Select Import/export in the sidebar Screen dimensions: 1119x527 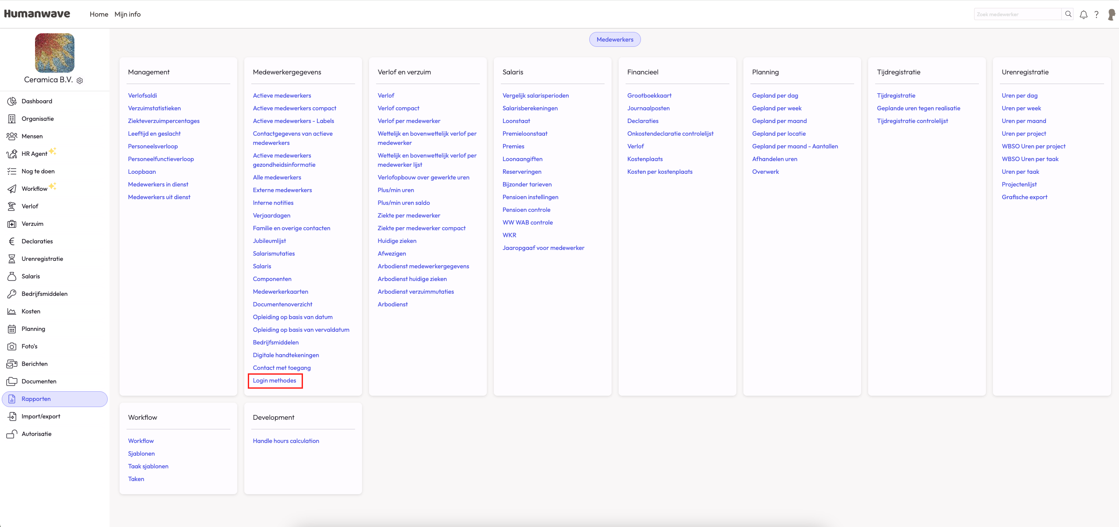(x=41, y=416)
